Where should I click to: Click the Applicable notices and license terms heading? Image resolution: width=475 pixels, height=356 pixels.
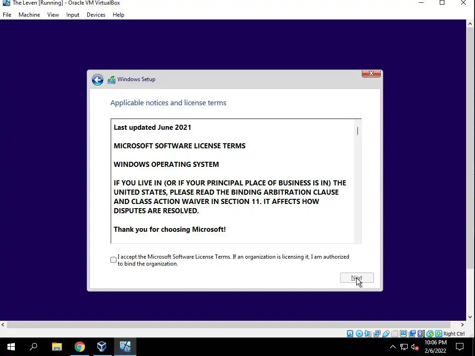pyautogui.click(x=168, y=102)
